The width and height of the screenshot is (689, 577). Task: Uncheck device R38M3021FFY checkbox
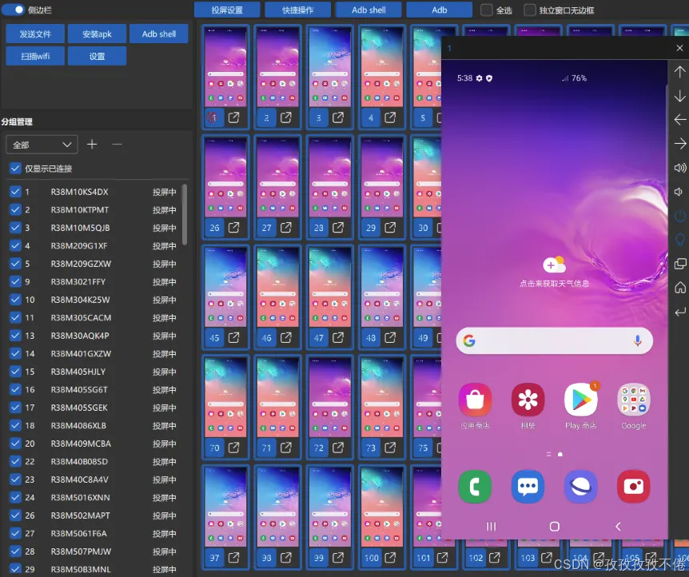coord(15,281)
